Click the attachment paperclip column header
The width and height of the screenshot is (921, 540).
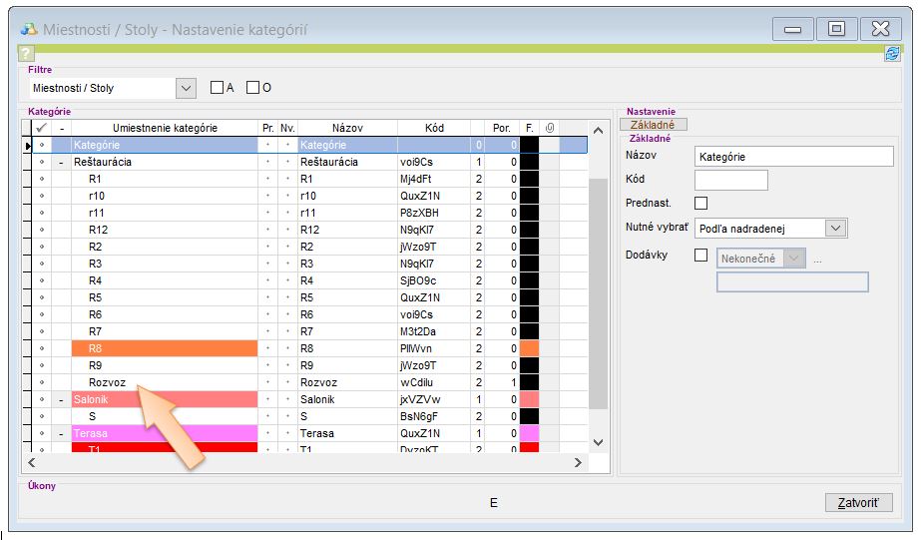(x=549, y=128)
